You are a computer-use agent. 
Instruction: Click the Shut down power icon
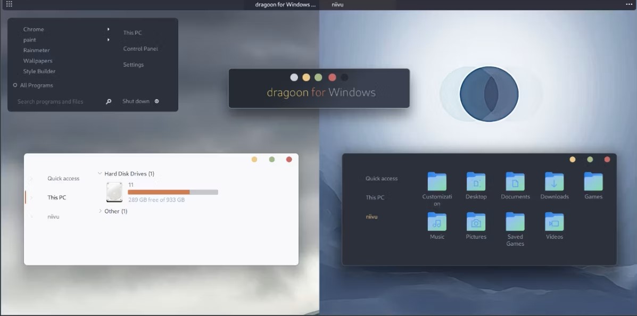[x=157, y=101]
